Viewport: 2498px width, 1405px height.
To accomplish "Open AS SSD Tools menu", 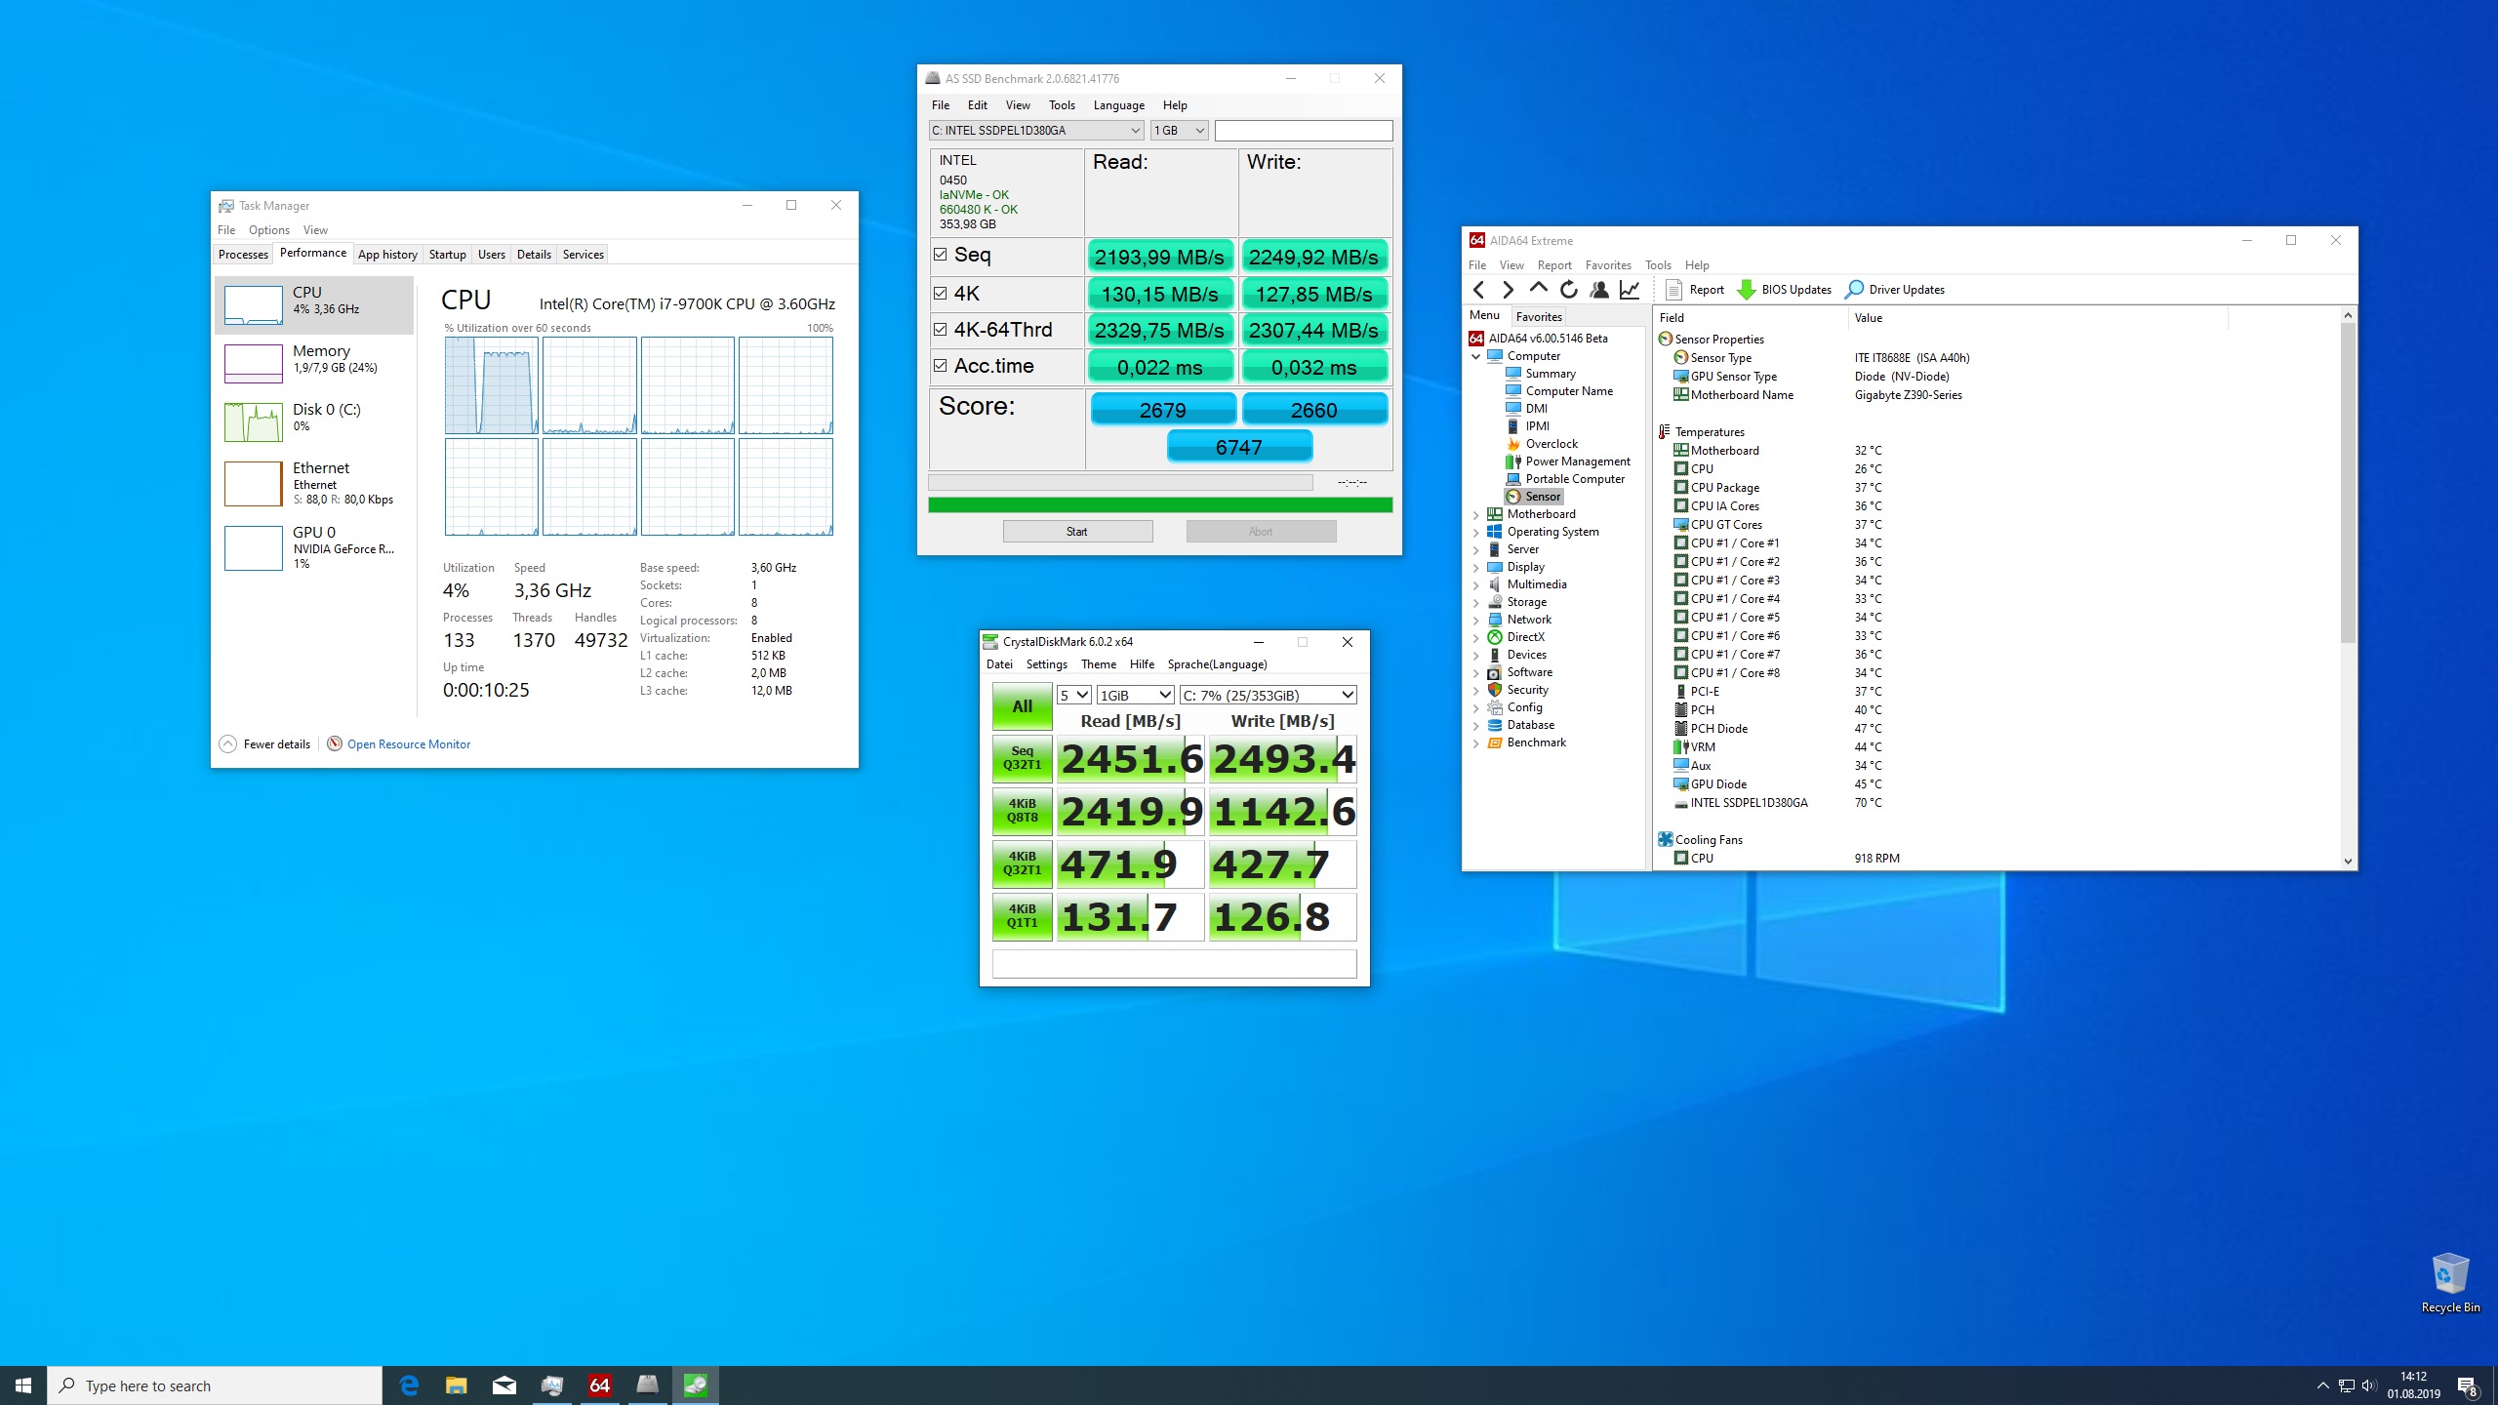I will [x=1061, y=105].
